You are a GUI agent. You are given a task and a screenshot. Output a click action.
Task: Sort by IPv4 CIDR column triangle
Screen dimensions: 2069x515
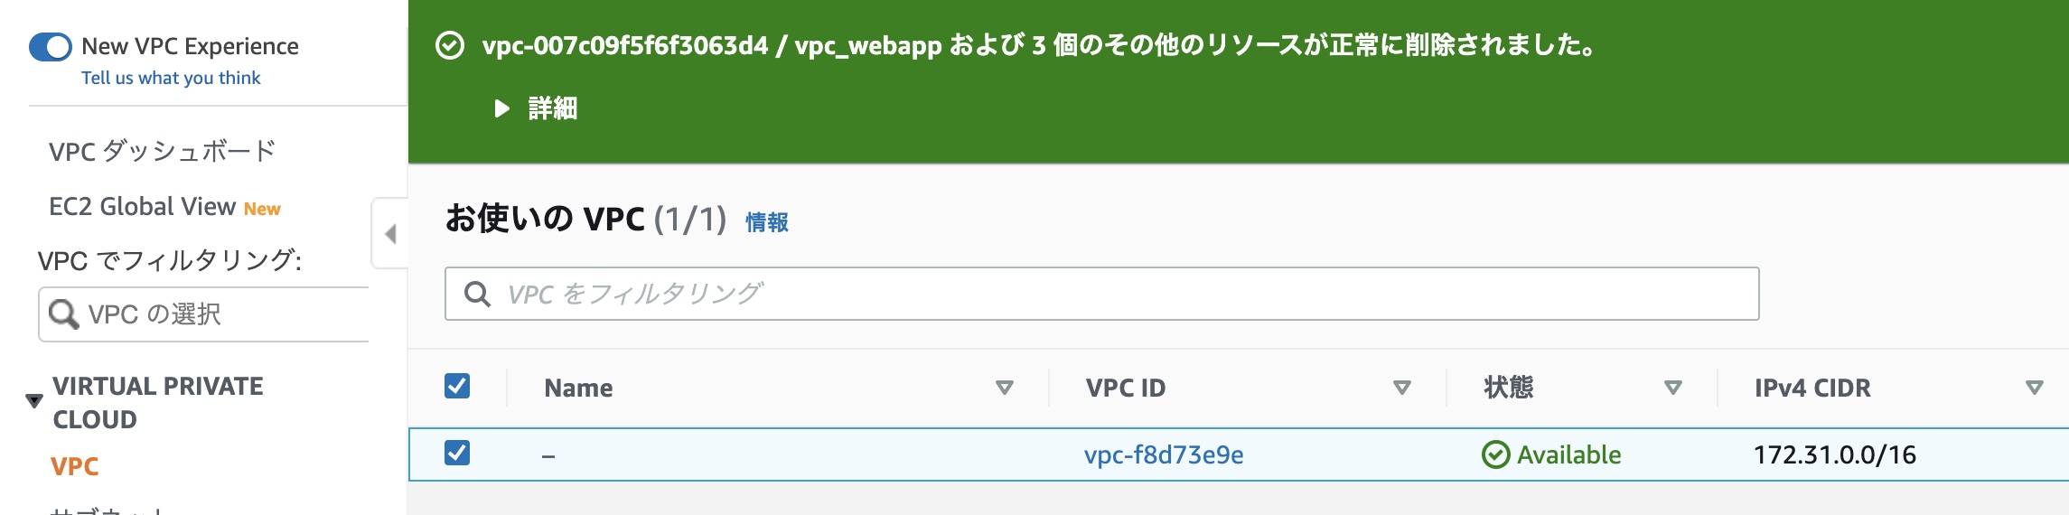click(x=2034, y=388)
